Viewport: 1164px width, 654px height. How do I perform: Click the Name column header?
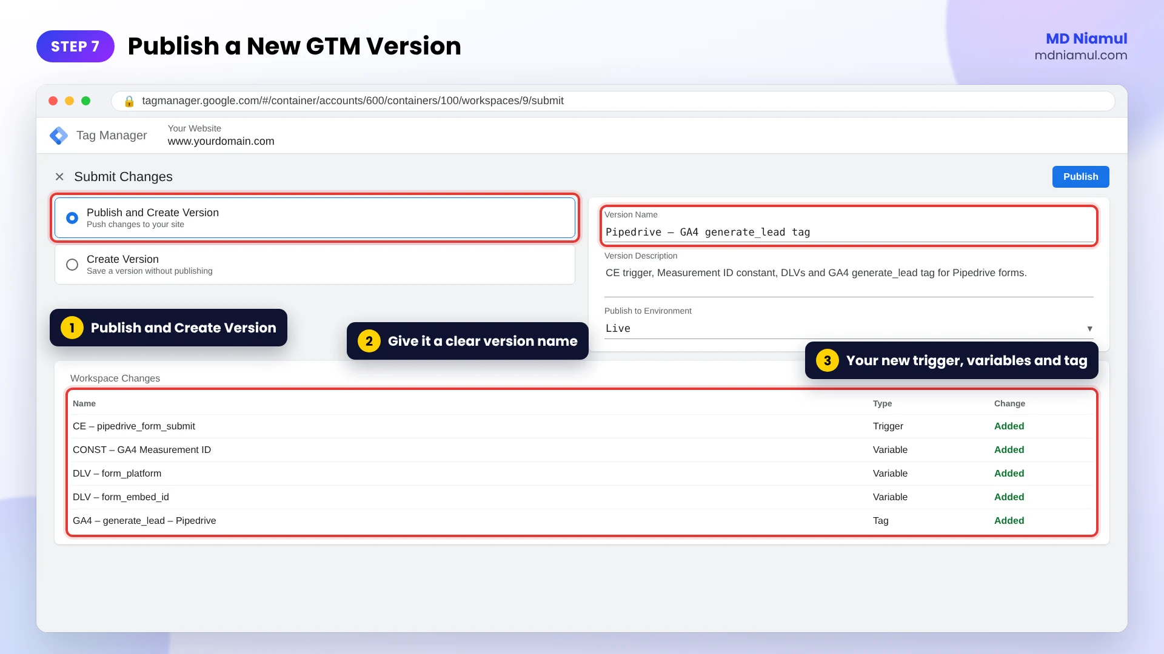[x=84, y=404]
